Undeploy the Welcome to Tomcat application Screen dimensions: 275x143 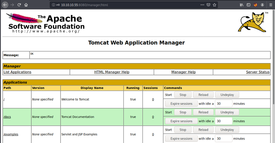click(x=227, y=95)
